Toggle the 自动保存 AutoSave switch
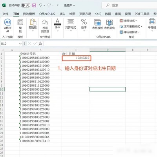 [x=26, y=5]
